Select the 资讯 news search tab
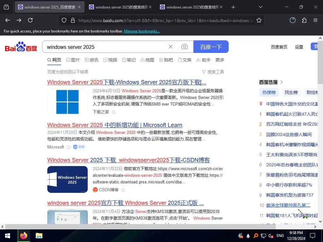 tap(91, 60)
